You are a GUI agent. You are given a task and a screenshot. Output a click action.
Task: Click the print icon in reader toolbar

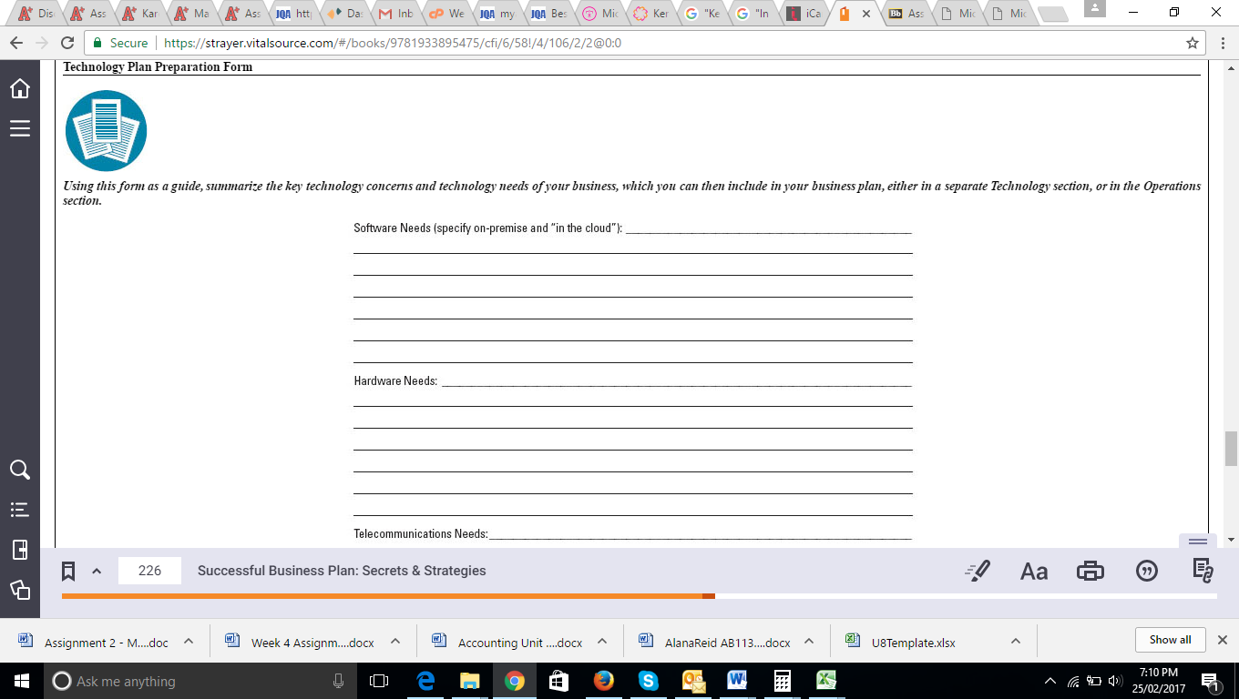[1091, 572]
